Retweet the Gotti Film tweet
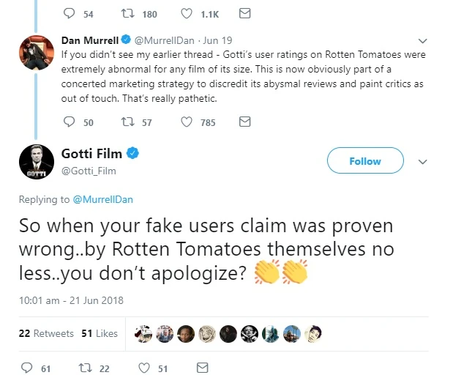This screenshot has width=453, height=386. pyautogui.click(x=86, y=368)
